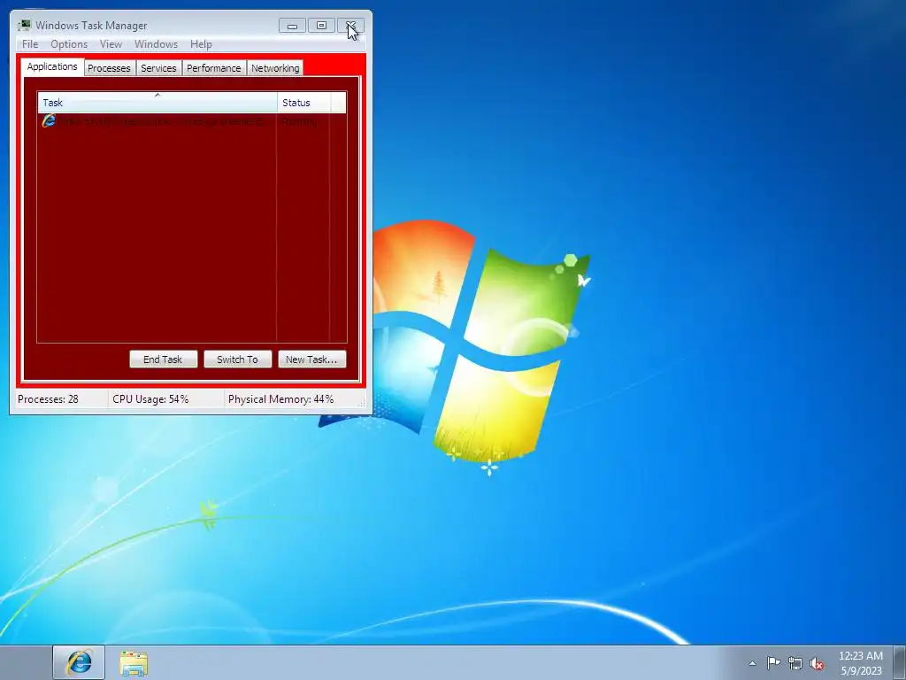Click the Task Manager title bar icon
The width and height of the screenshot is (906, 680).
tap(24, 26)
